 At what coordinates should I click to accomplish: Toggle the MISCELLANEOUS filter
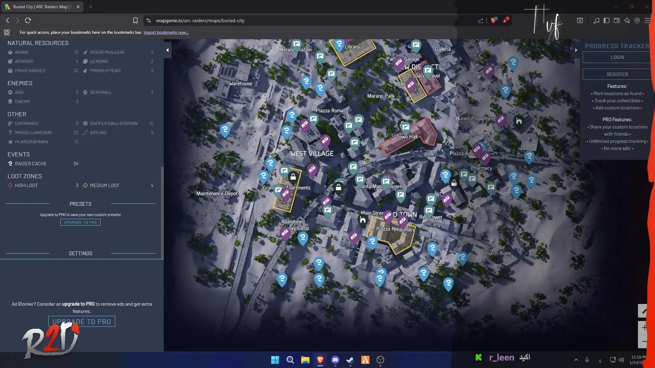(x=43, y=132)
